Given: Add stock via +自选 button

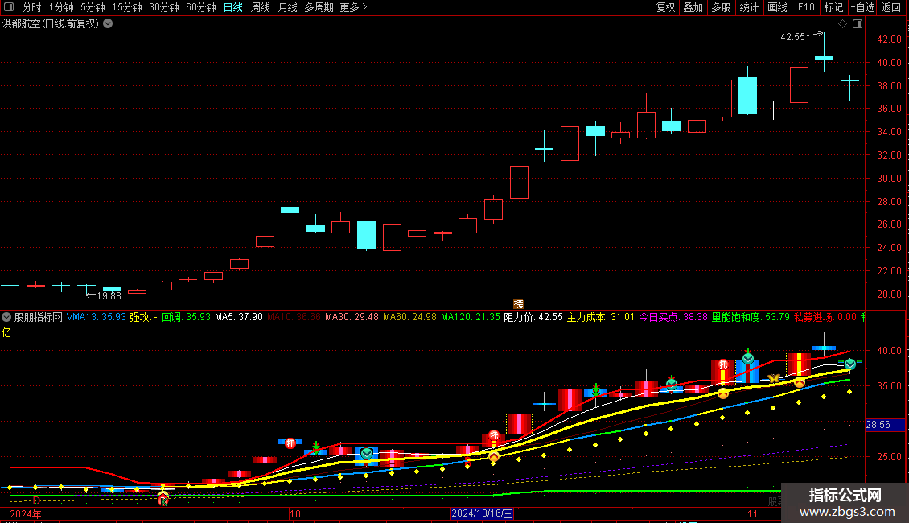Looking at the screenshot, I should pos(862,7).
